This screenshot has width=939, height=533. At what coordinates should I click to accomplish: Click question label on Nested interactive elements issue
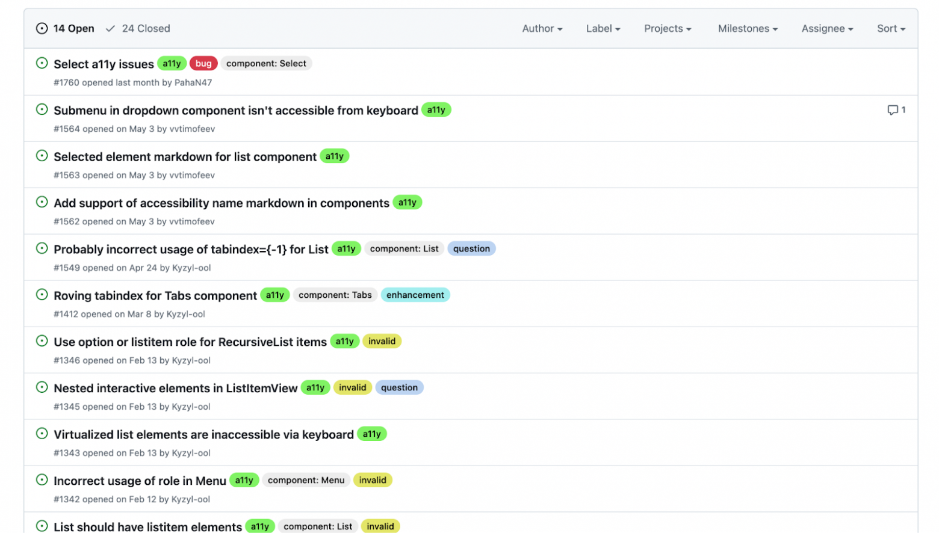(x=399, y=388)
